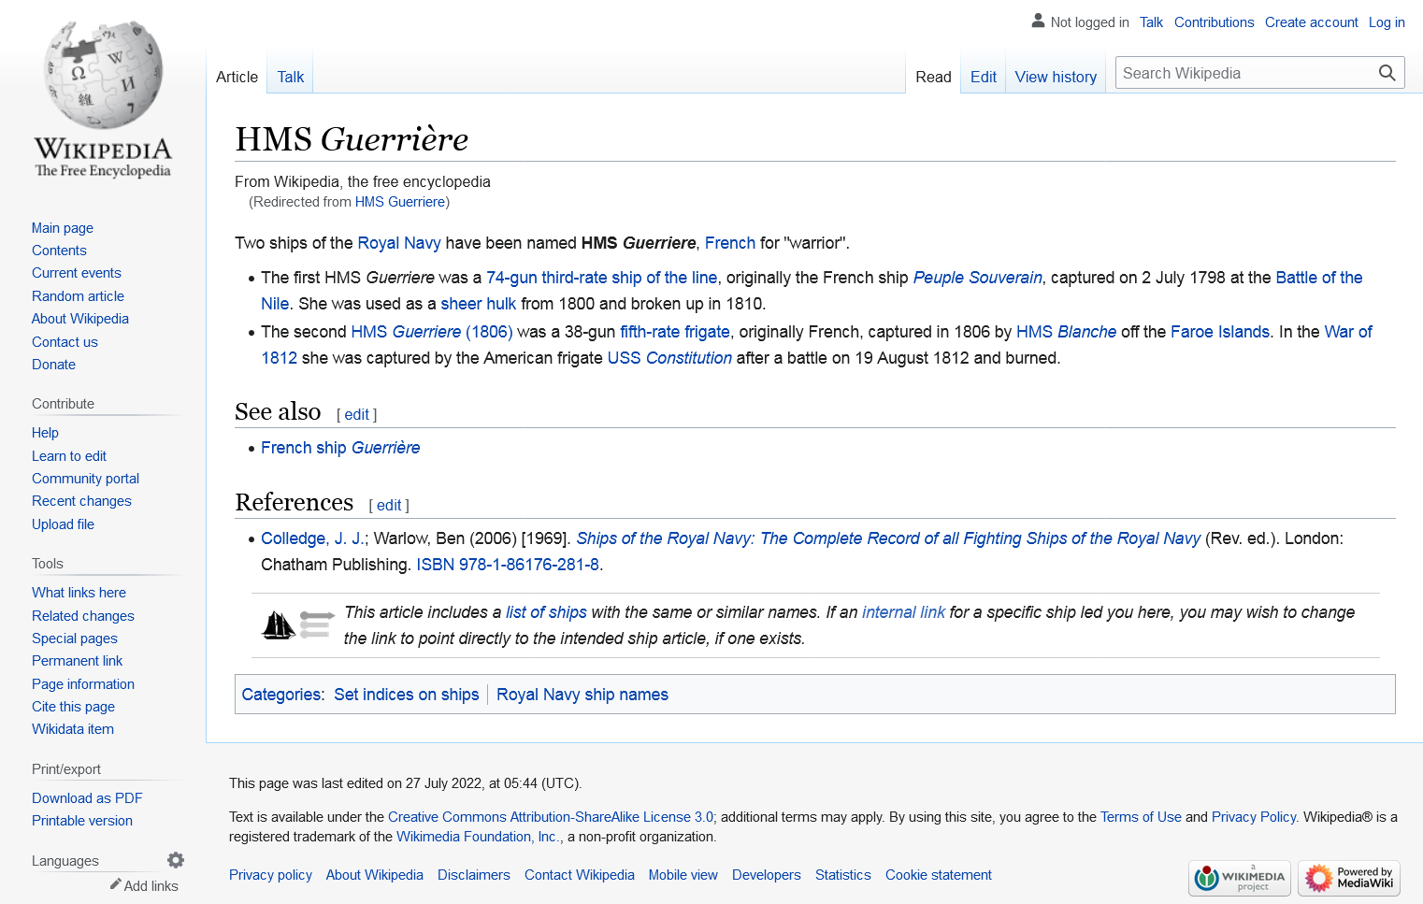Click Contact us in sidebar
The width and height of the screenshot is (1423, 904).
coord(65,342)
